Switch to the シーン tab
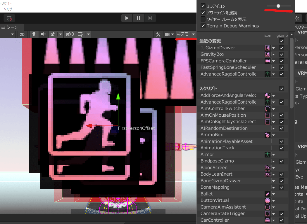 [x=10, y=27]
